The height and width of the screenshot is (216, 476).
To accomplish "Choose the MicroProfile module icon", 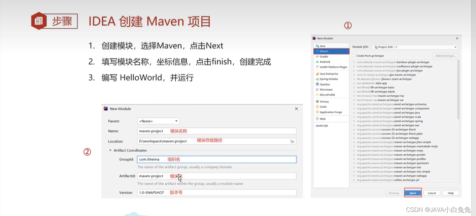I will [317, 95].
